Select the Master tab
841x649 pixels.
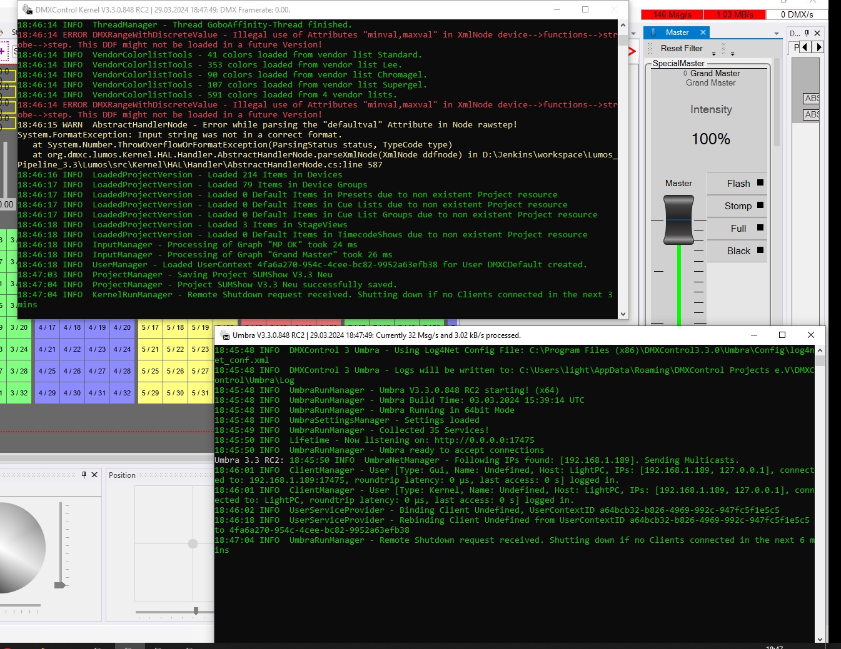click(677, 32)
